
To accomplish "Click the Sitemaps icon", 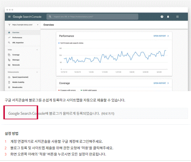I will [9, 60].
